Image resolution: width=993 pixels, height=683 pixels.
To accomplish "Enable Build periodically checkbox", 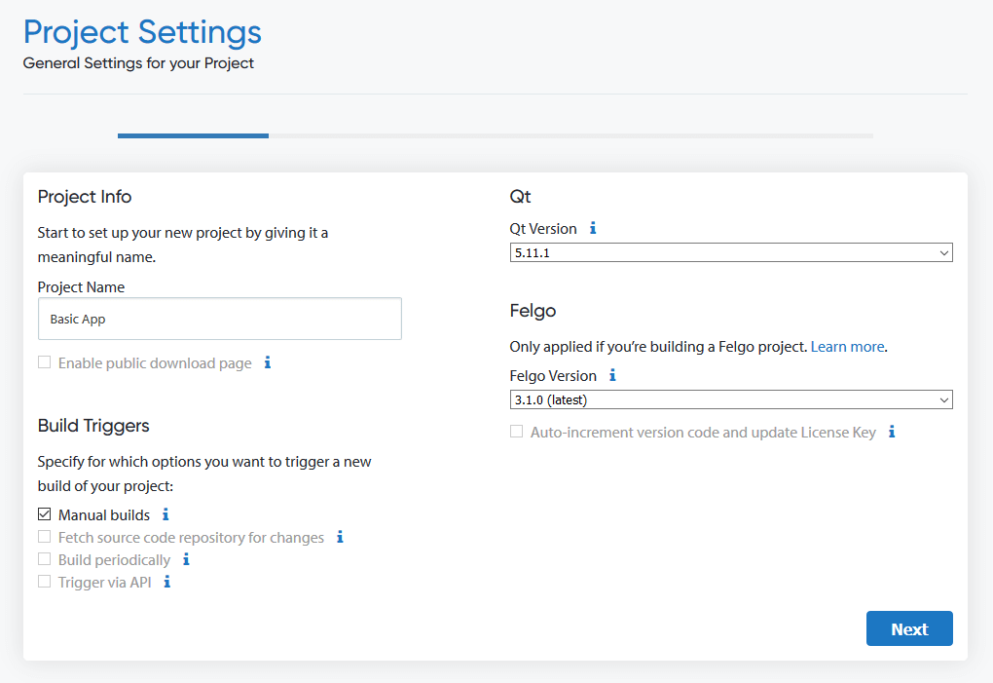I will pos(45,559).
